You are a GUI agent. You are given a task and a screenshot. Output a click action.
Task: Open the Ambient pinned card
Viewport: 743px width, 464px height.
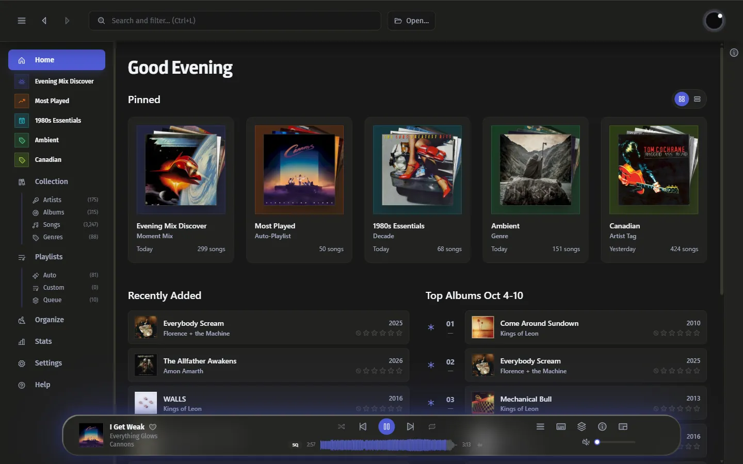[x=536, y=190]
